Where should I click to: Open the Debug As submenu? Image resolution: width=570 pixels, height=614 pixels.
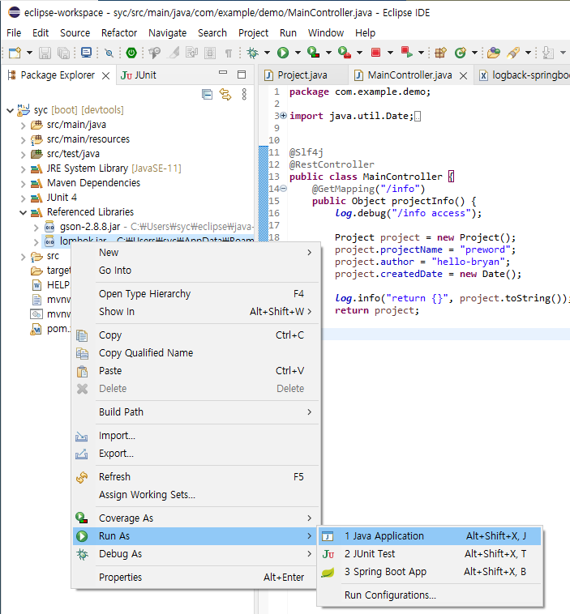click(196, 554)
